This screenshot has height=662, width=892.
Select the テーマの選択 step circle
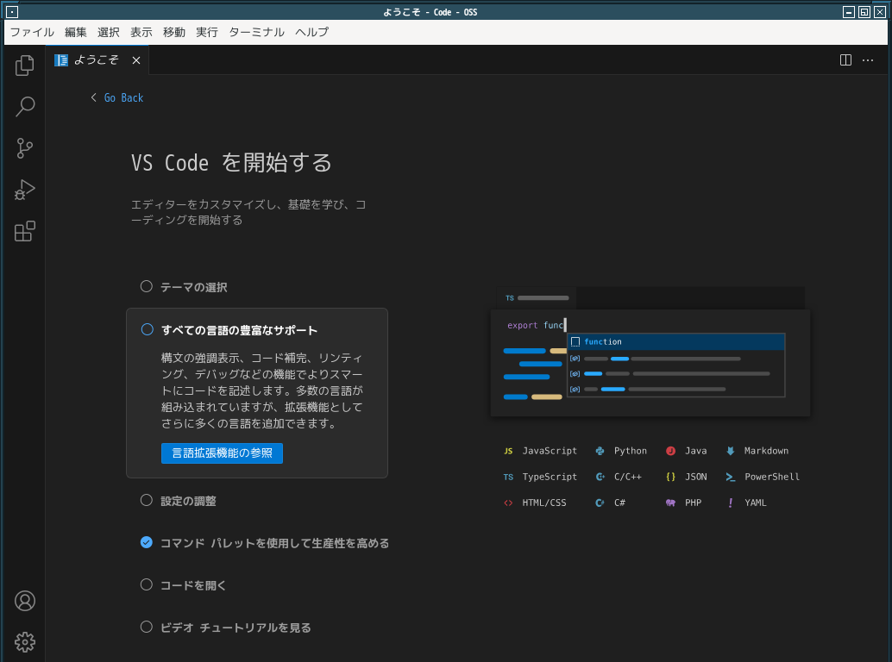click(146, 286)
